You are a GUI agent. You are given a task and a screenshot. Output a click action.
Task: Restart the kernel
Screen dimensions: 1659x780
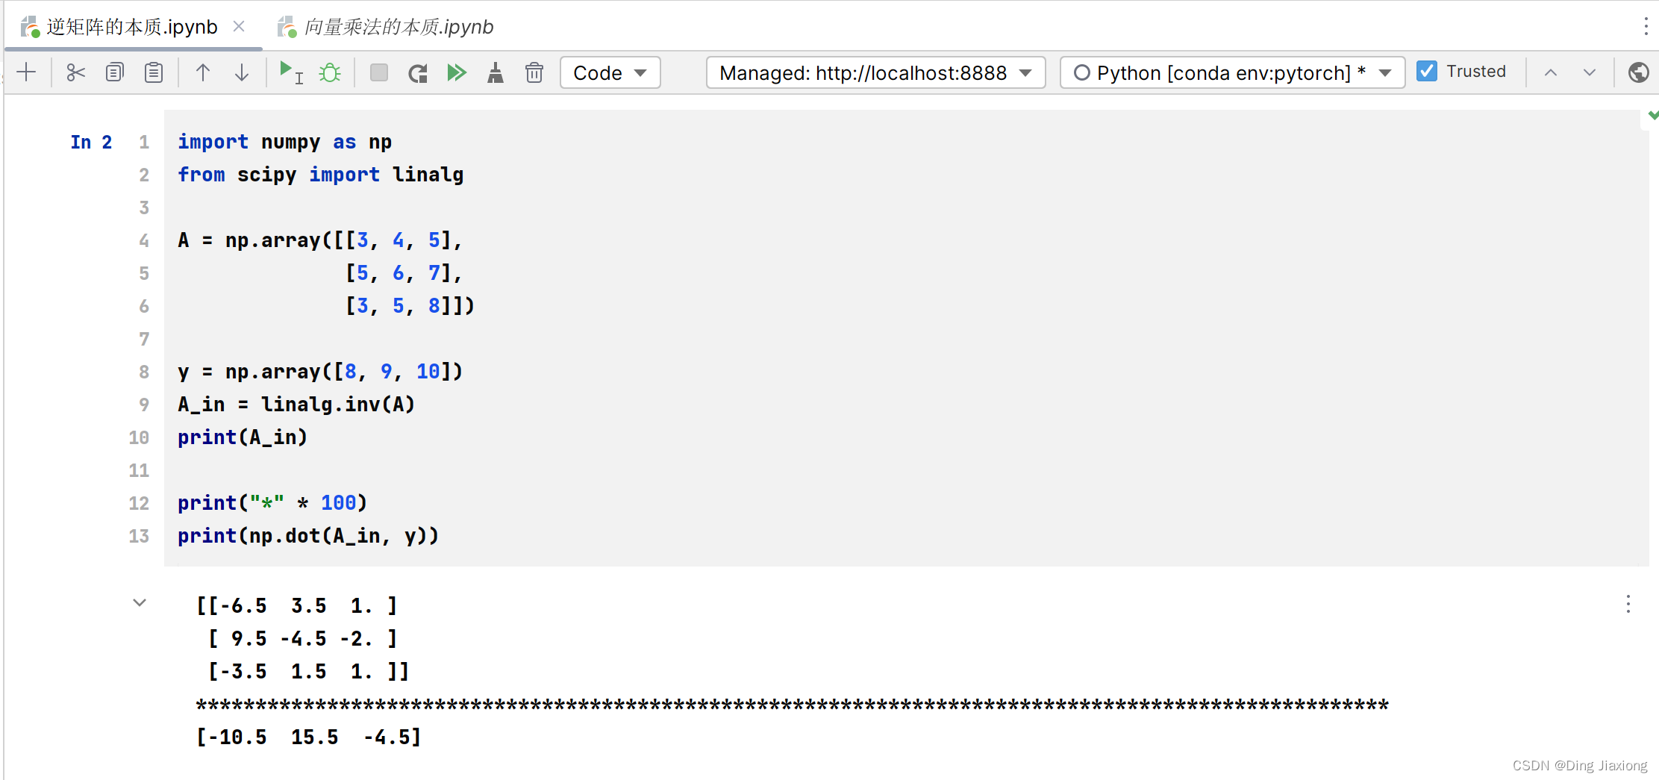coord(418,72)
